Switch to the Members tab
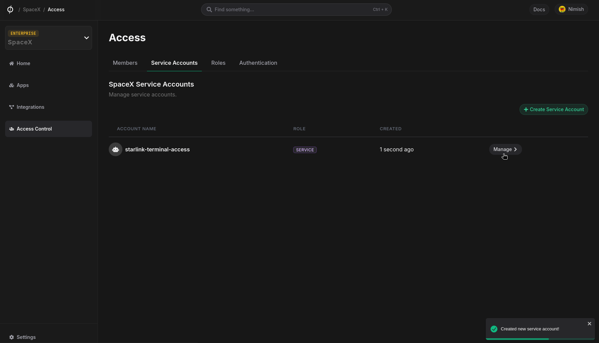599x343 pixels. [125, 63]
